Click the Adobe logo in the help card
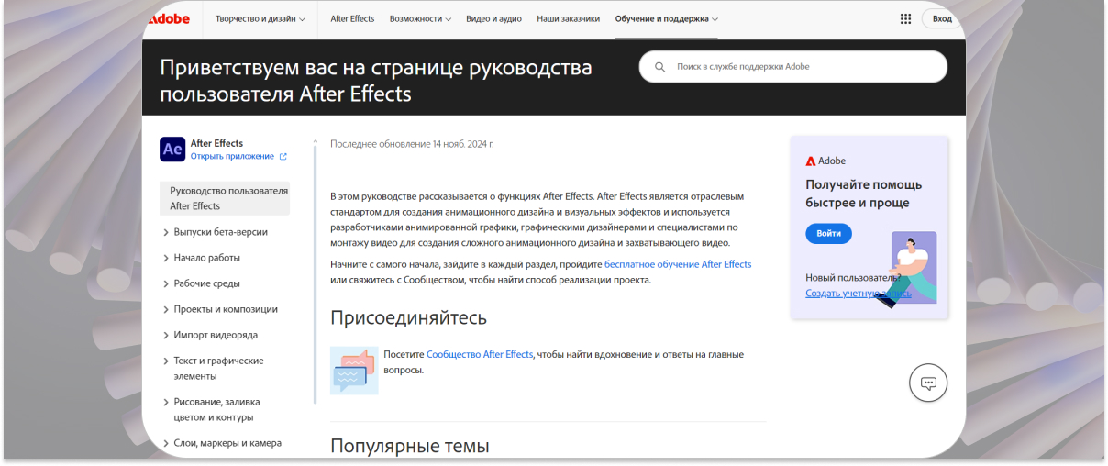Viewport: 1108px width, 466px height. [825, 161]
